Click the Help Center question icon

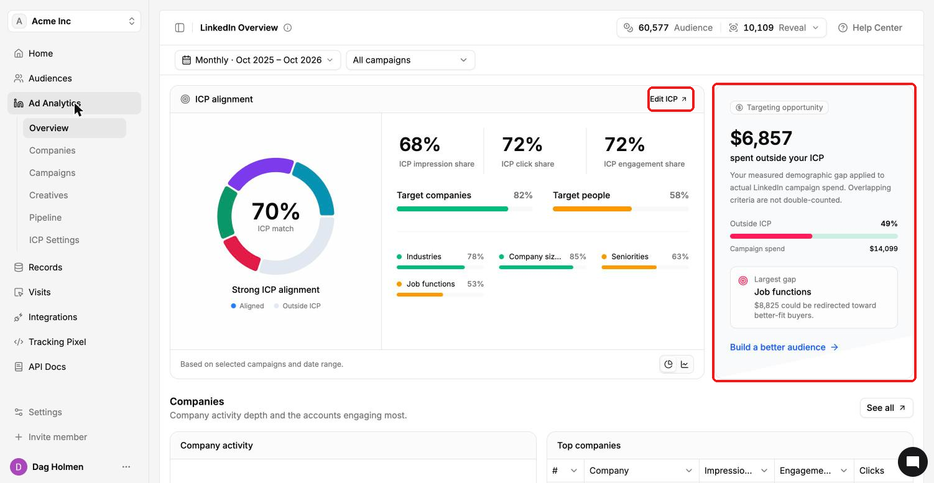click(x=843, y=27)
